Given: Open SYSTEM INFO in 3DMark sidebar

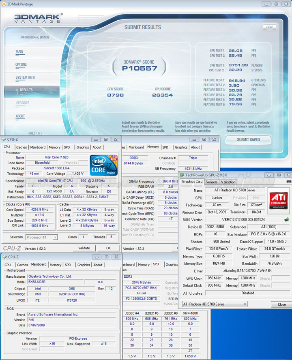Looking at the screenshot, I should pos(25,77).
